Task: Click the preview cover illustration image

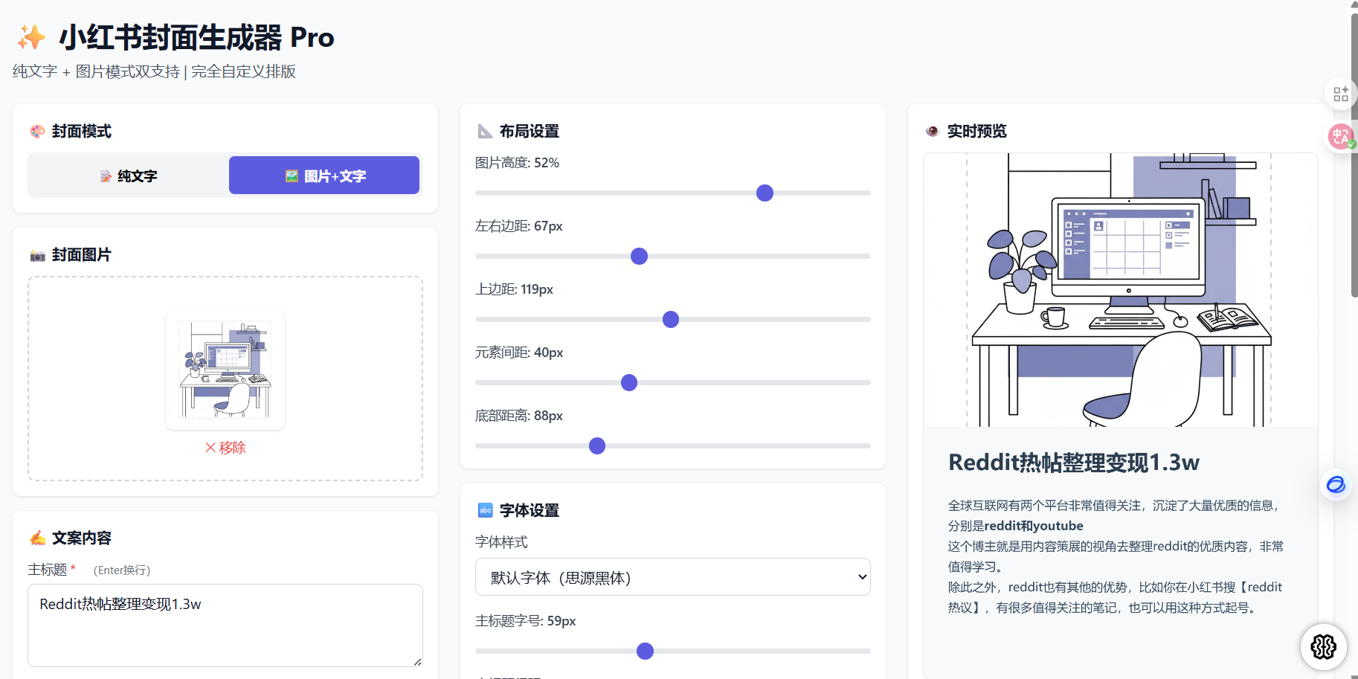Action: [1121, 290]
